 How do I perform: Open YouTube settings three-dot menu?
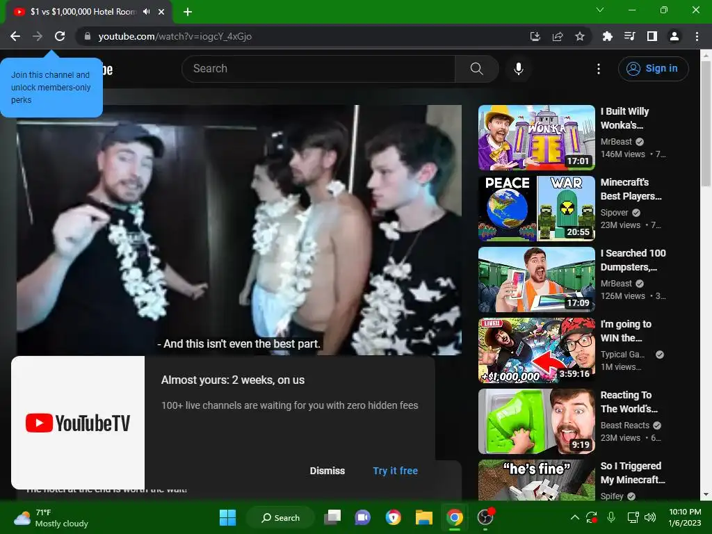tap(599, 69)
